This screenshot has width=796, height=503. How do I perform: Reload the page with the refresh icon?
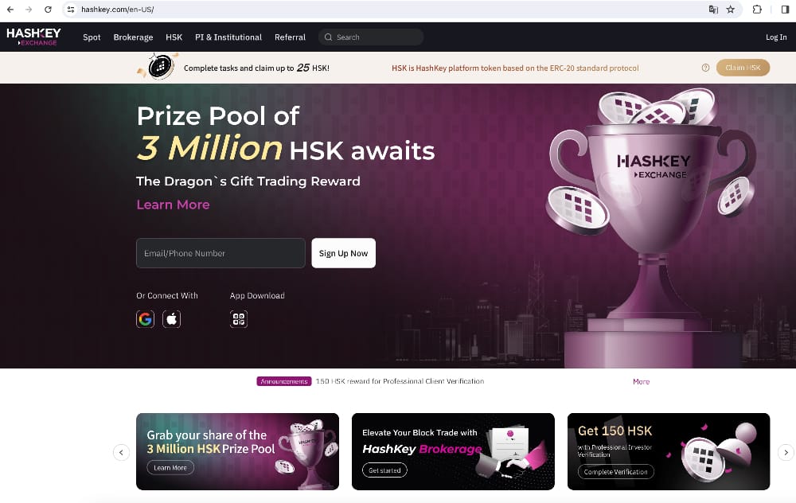click(x=48, y=9)
